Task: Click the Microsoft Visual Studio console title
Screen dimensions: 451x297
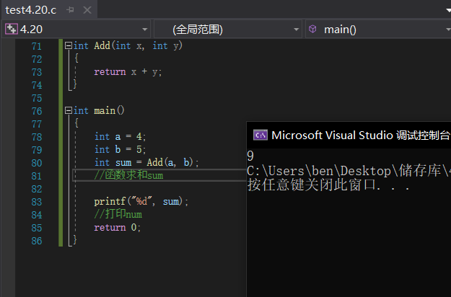Action: 361,135
